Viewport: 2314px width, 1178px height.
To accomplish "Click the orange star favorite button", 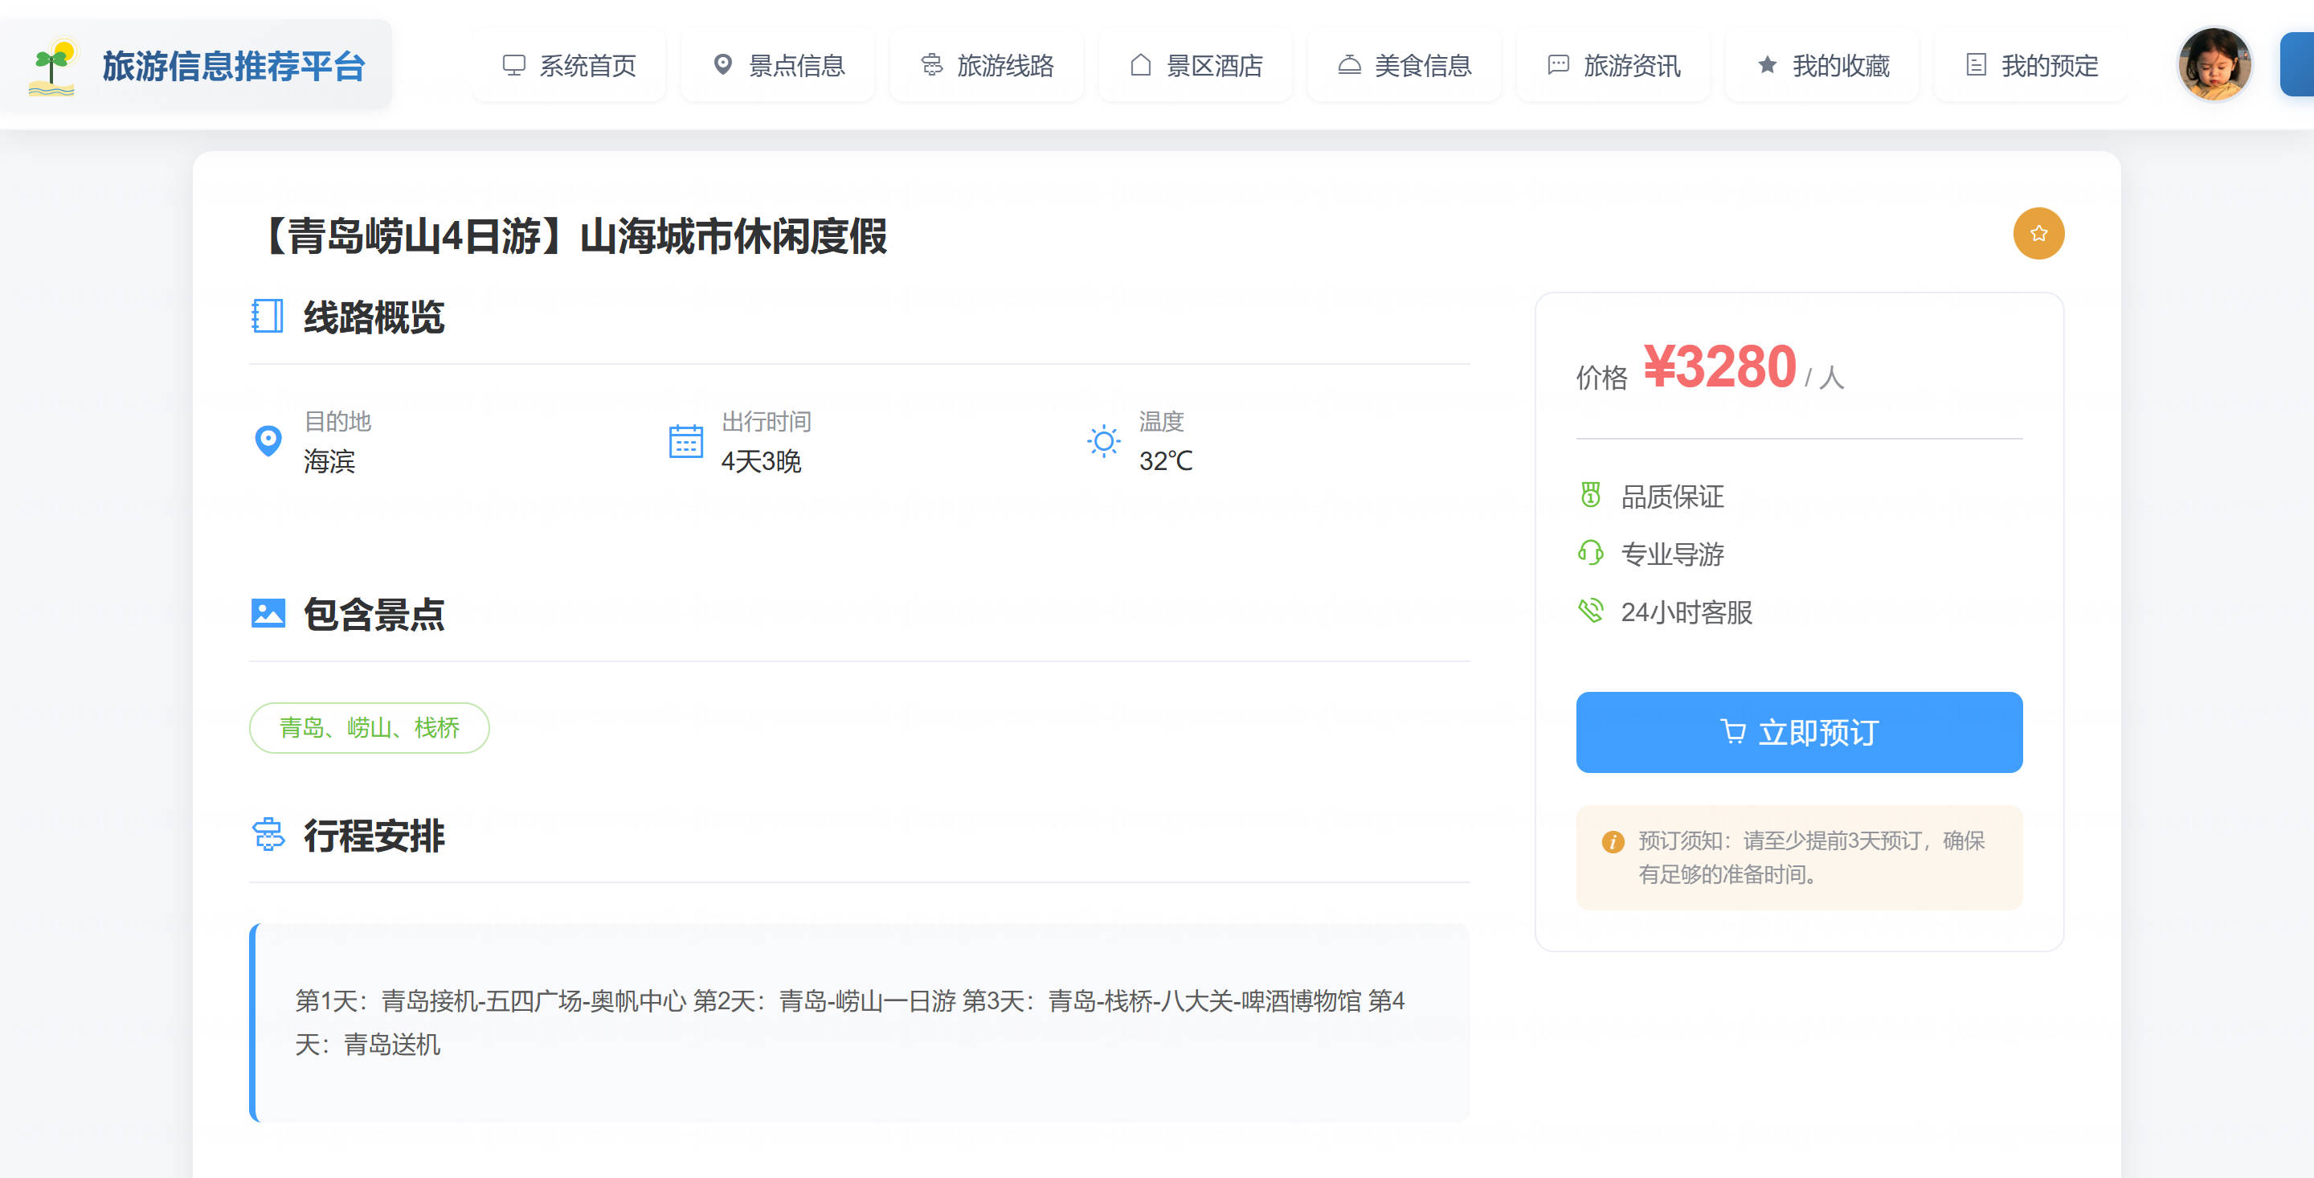I will pos(2038,234).
